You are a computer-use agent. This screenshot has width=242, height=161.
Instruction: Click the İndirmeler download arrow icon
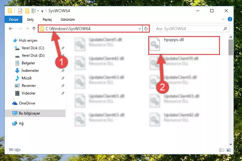tap(17, 71)
